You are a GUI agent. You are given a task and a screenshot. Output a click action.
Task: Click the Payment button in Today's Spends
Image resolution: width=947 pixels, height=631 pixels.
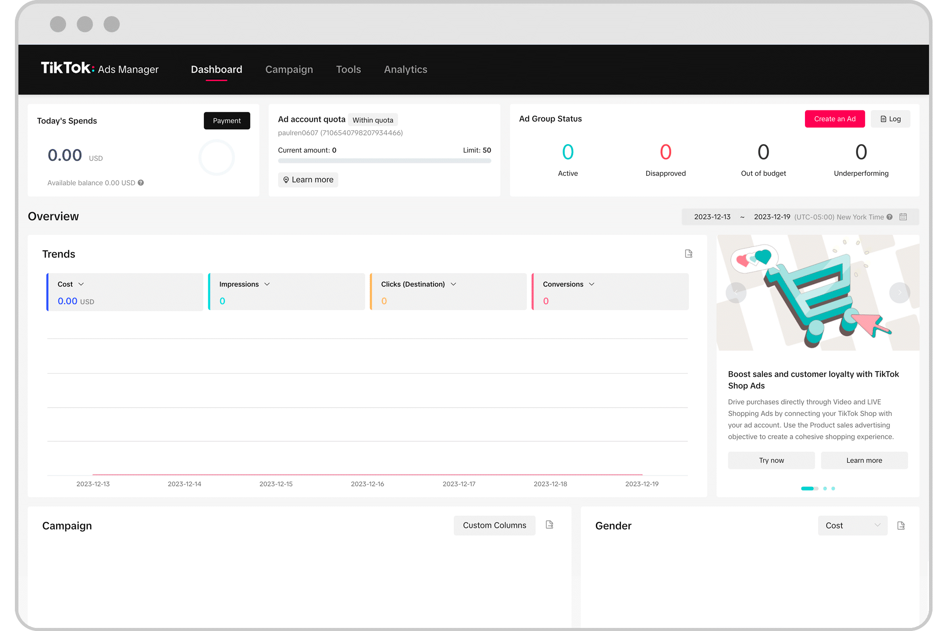coord(227,120)
